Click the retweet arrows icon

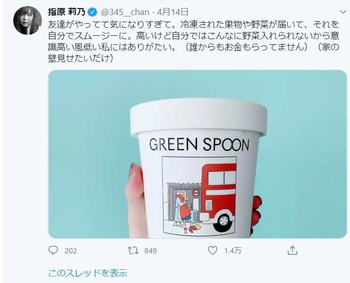[x=133, y=251]
